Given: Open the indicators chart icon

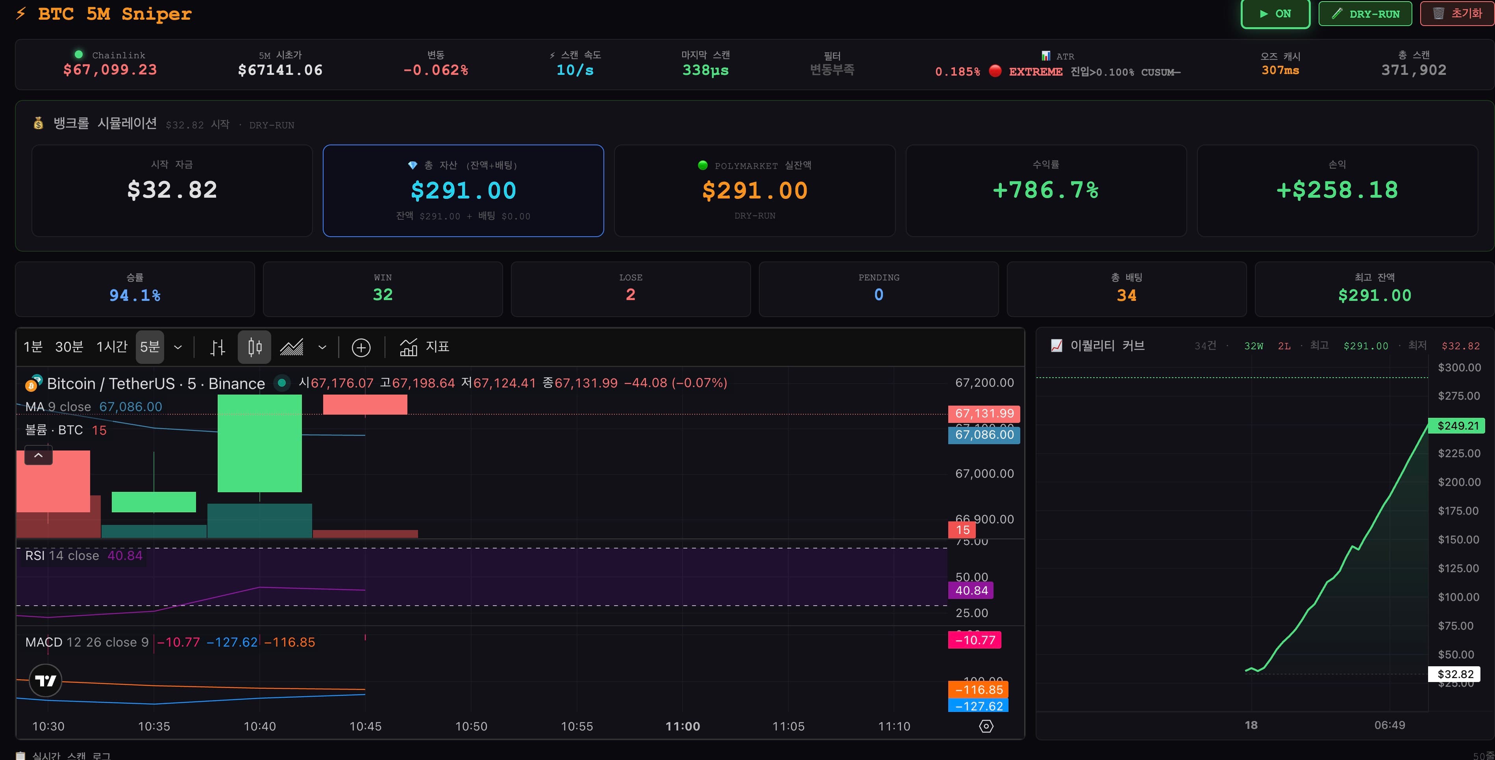Looking at the screenshot, I should [409, 347].
